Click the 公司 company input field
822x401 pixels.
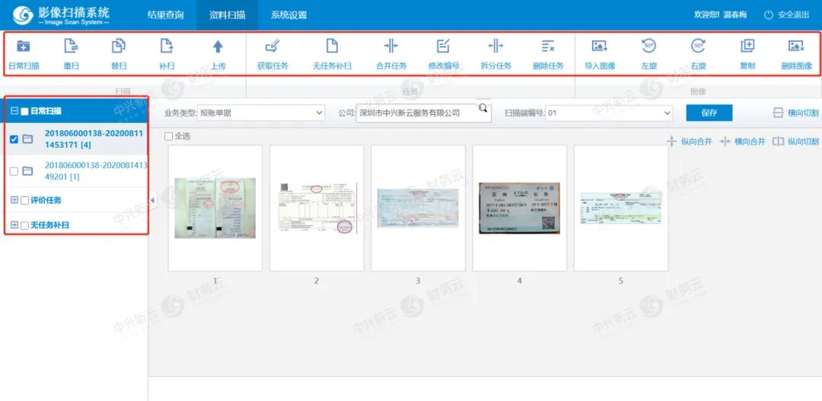pyautogui.click(x=424, y=113)
